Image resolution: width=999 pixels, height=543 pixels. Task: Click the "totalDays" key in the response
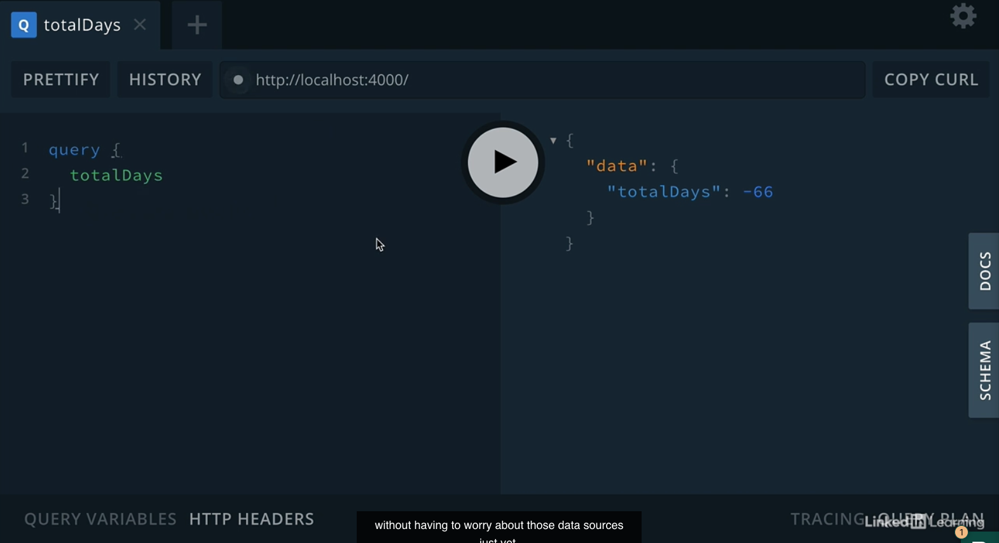tap(665, 192)
